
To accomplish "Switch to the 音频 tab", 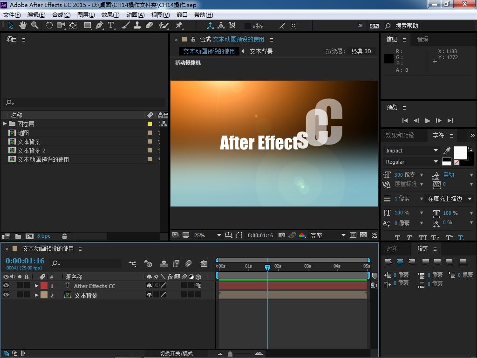I will click(x=422, y=39).
